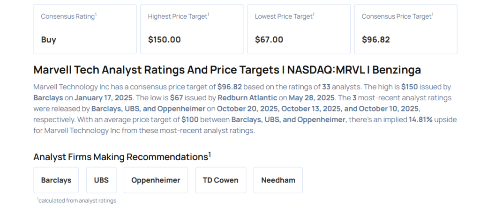Click the Barclays analyst firm button
The width and height of the screenshot is (480, 213).
56,180
